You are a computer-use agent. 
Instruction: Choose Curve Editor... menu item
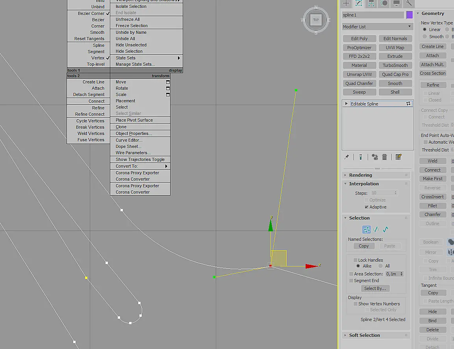[x=140, y=140]
